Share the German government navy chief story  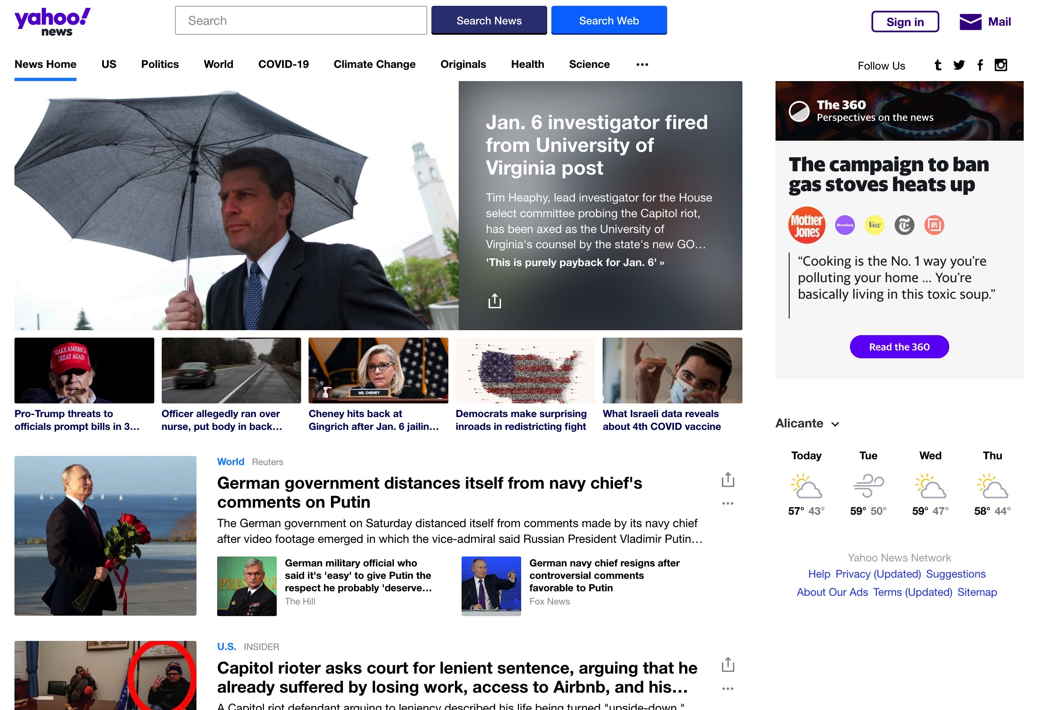[728, 479]
